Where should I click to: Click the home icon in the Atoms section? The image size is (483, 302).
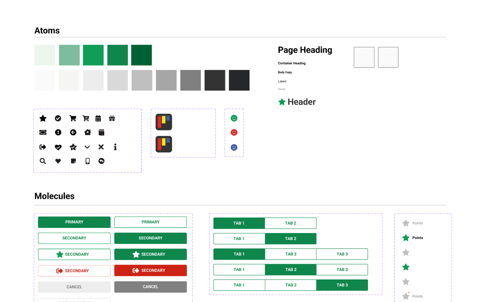(87, 132)
